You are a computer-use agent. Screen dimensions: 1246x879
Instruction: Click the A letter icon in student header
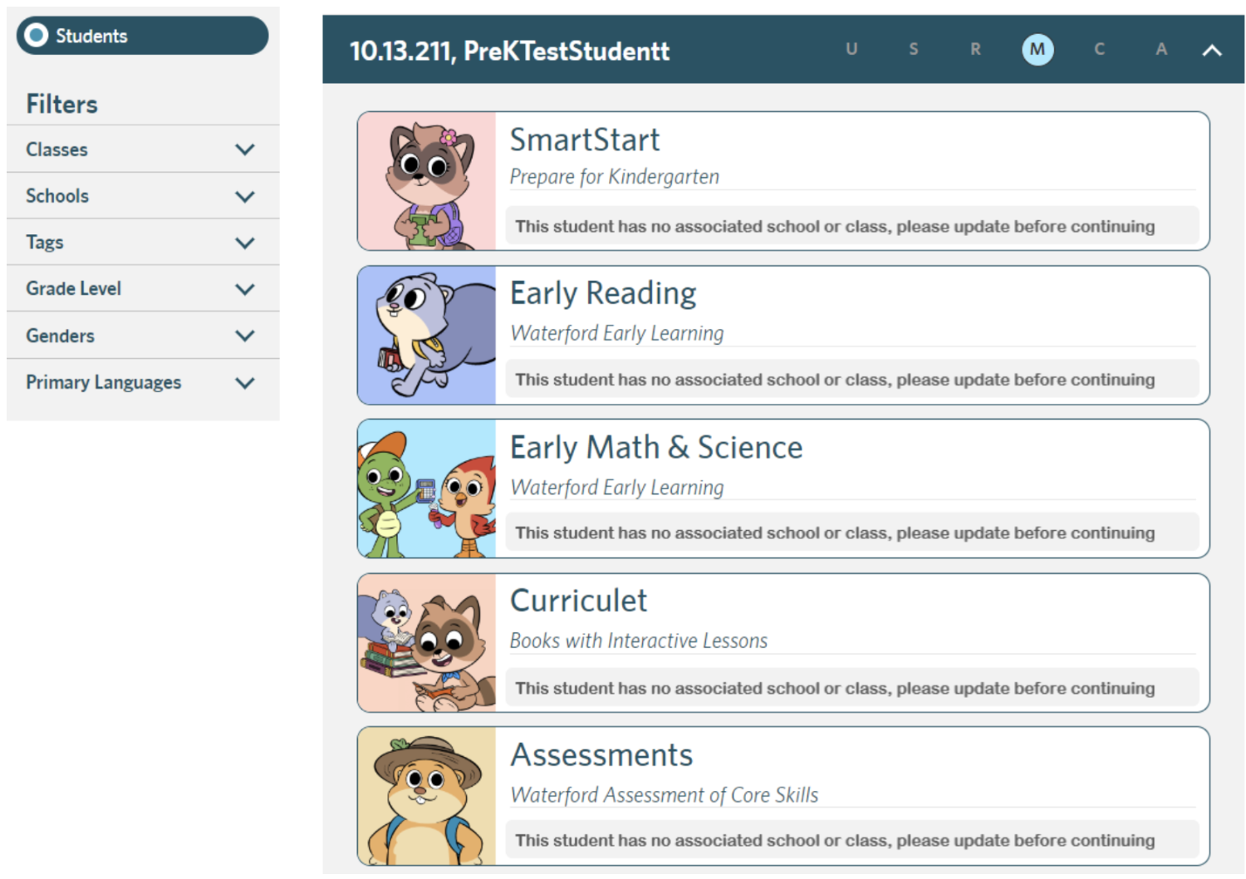tap(1161, 49)
